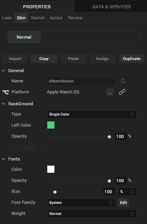The image size is (147, 224).
Task: Open the font size unit dropdown
Action: click(127, 192)
